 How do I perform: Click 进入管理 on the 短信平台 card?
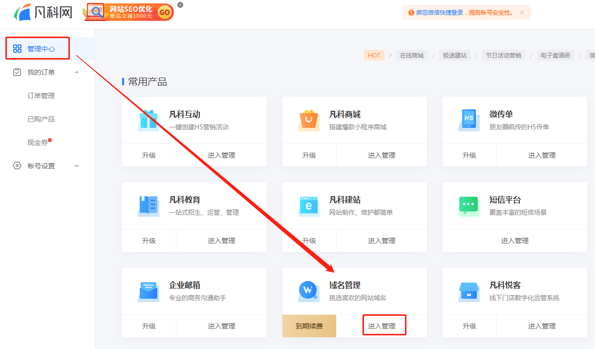[515, 241]
